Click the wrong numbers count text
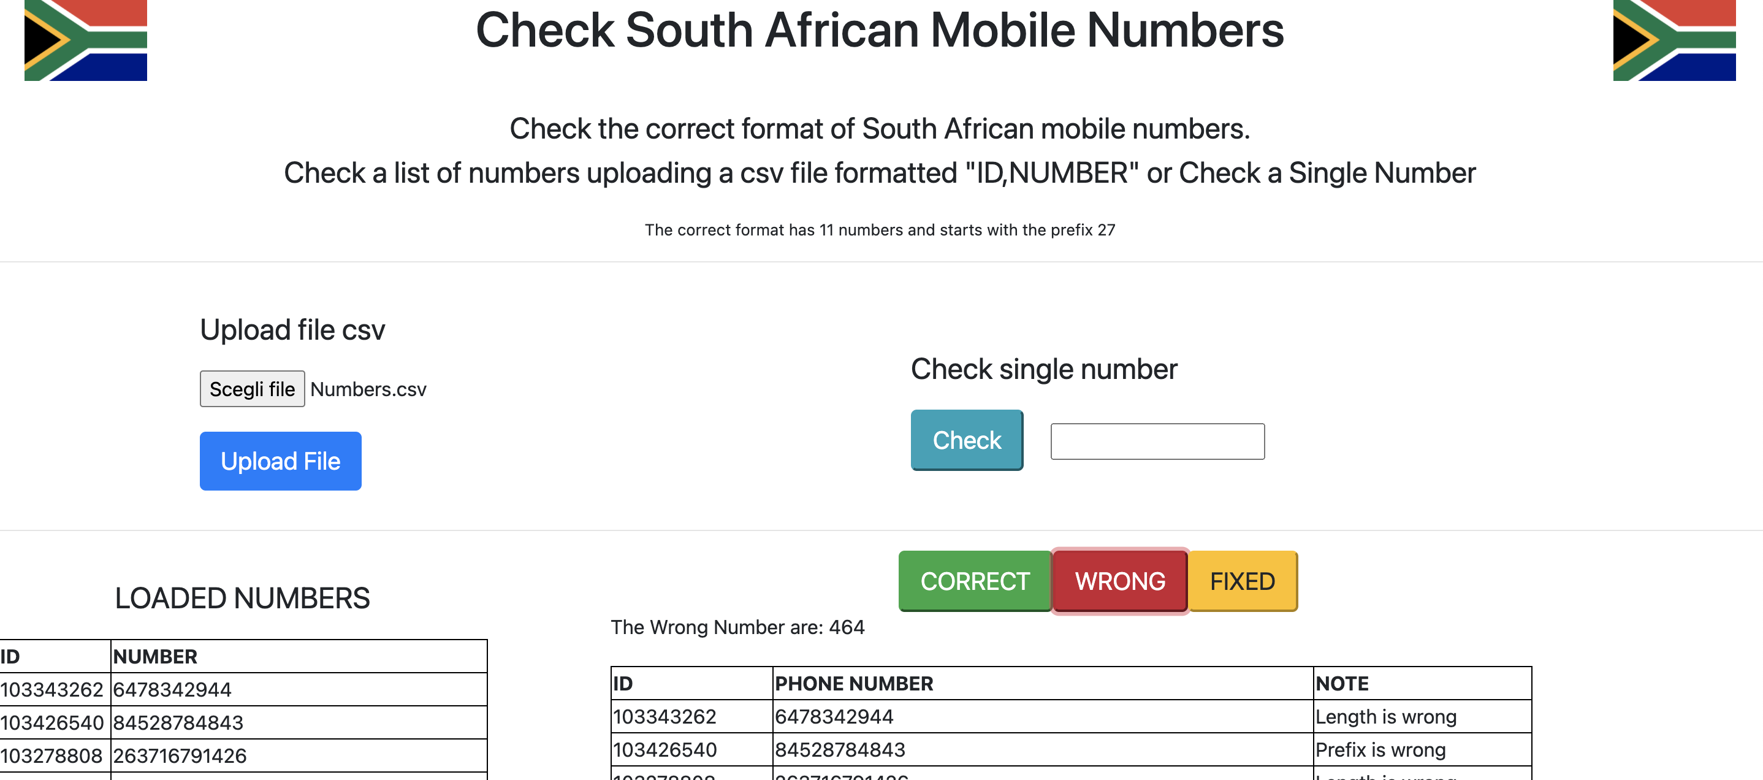Screen dimensions: 1763x780 coord(739,627)
